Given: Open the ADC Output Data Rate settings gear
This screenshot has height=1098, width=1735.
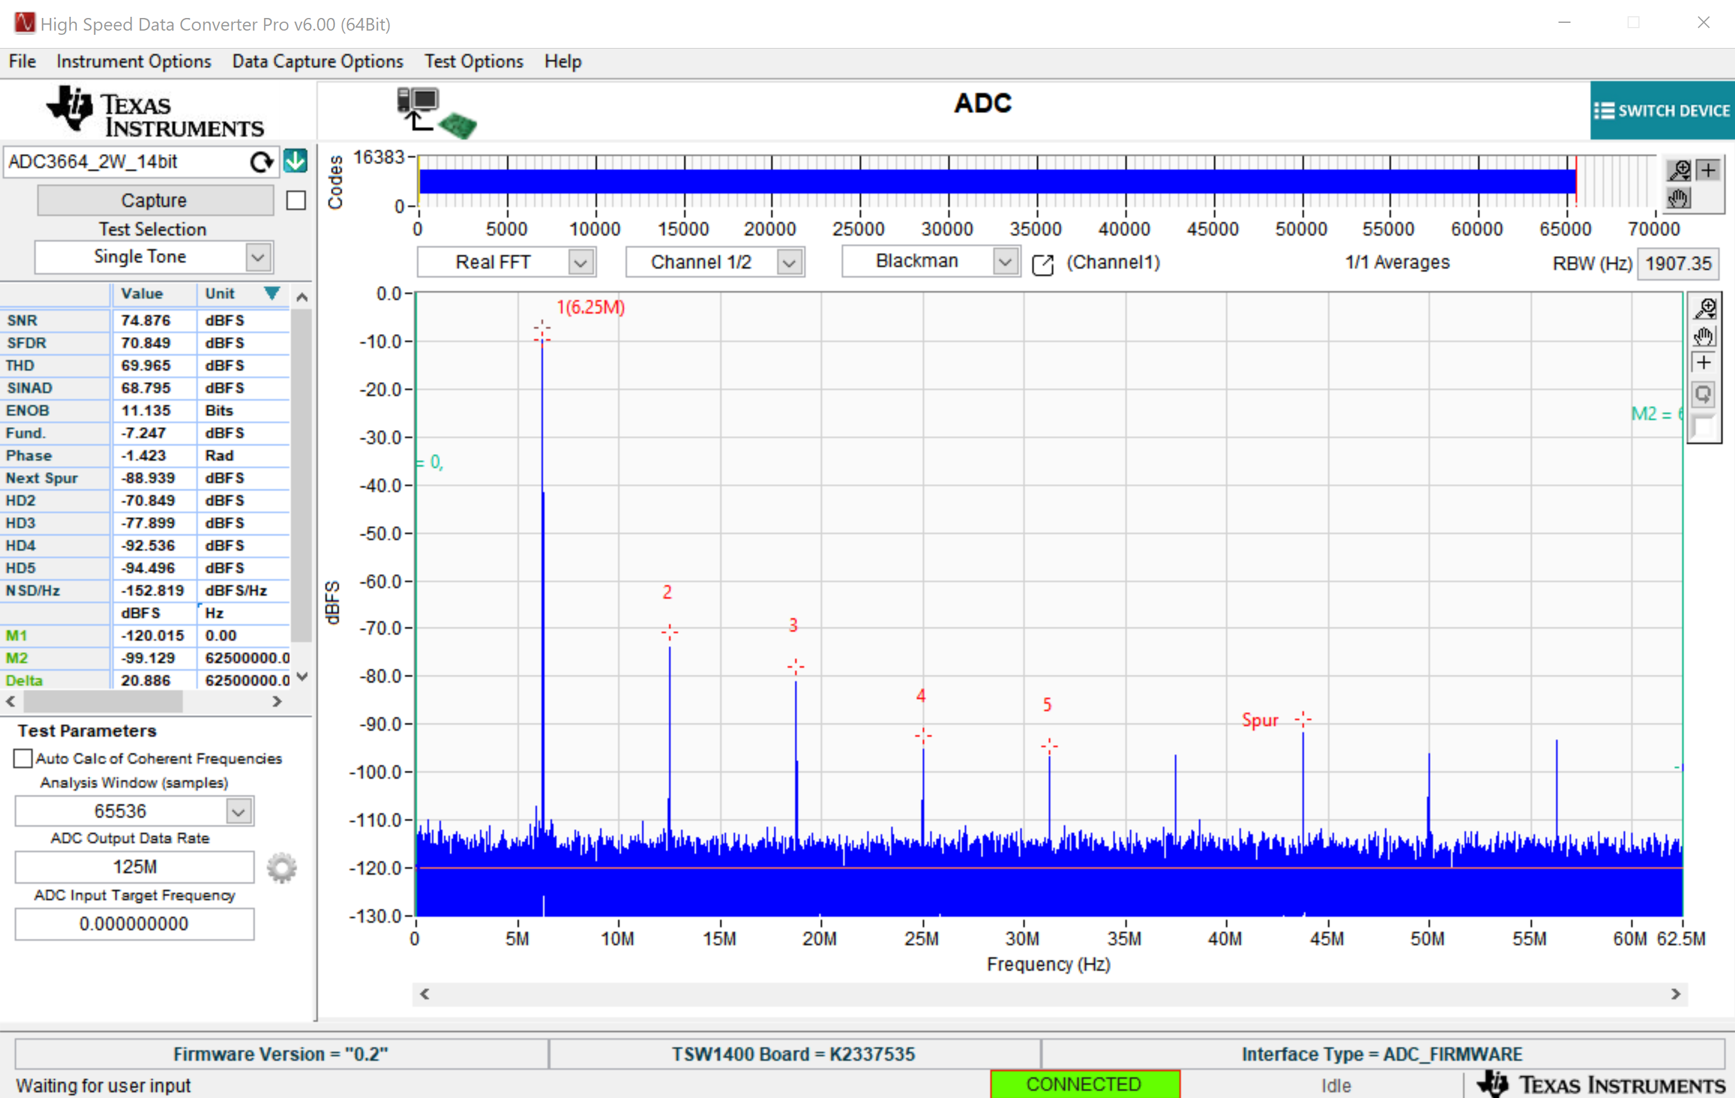Looking at the screenshot, I should (281, 868).
